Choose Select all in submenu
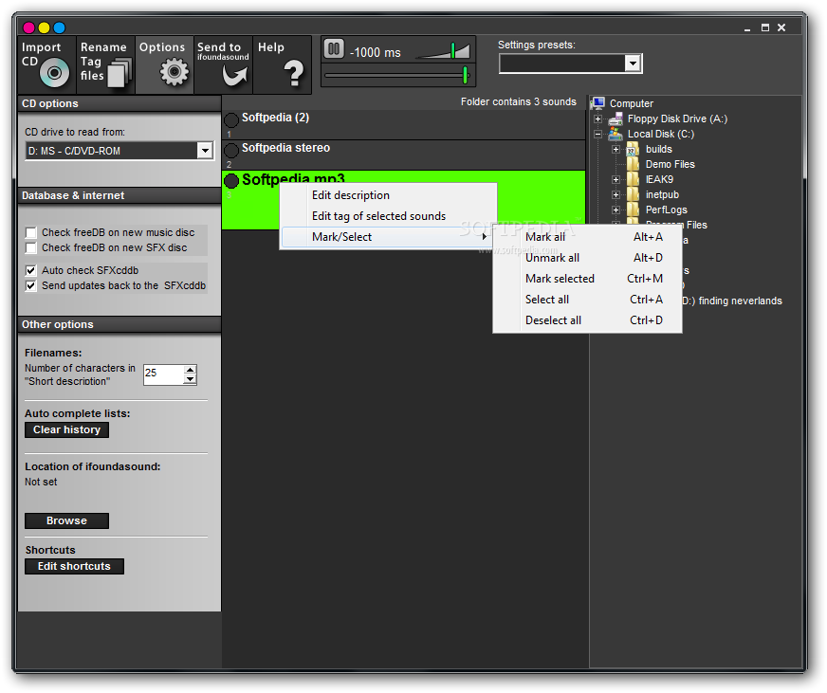Screen dimensions: 827x693 click(x=587, y=299)
